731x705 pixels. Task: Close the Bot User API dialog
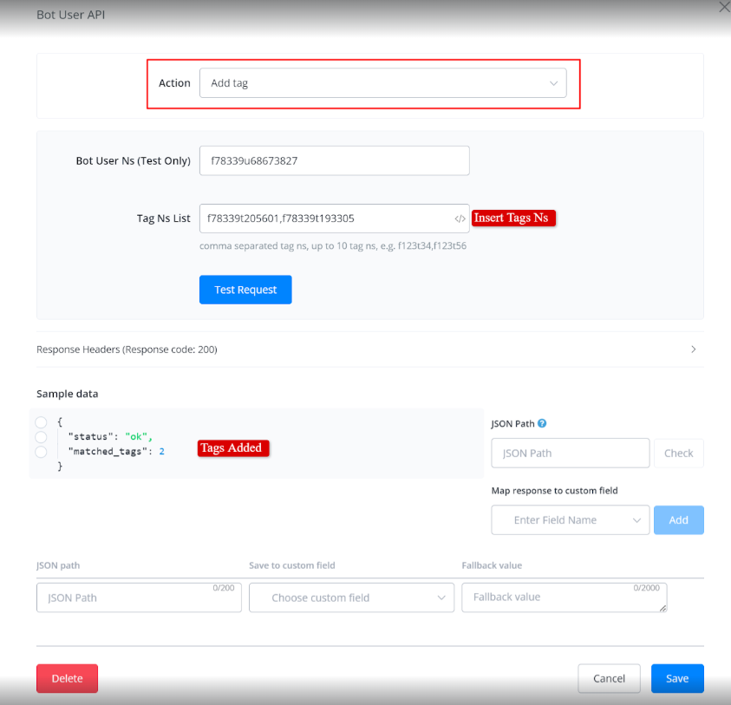pos(724,7)
